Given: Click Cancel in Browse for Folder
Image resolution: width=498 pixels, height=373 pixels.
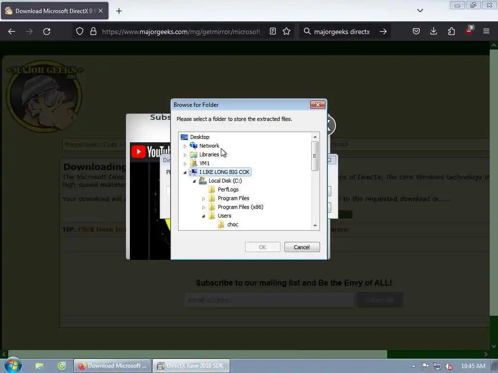Looking at the screenshot, I should coord(302,247).
